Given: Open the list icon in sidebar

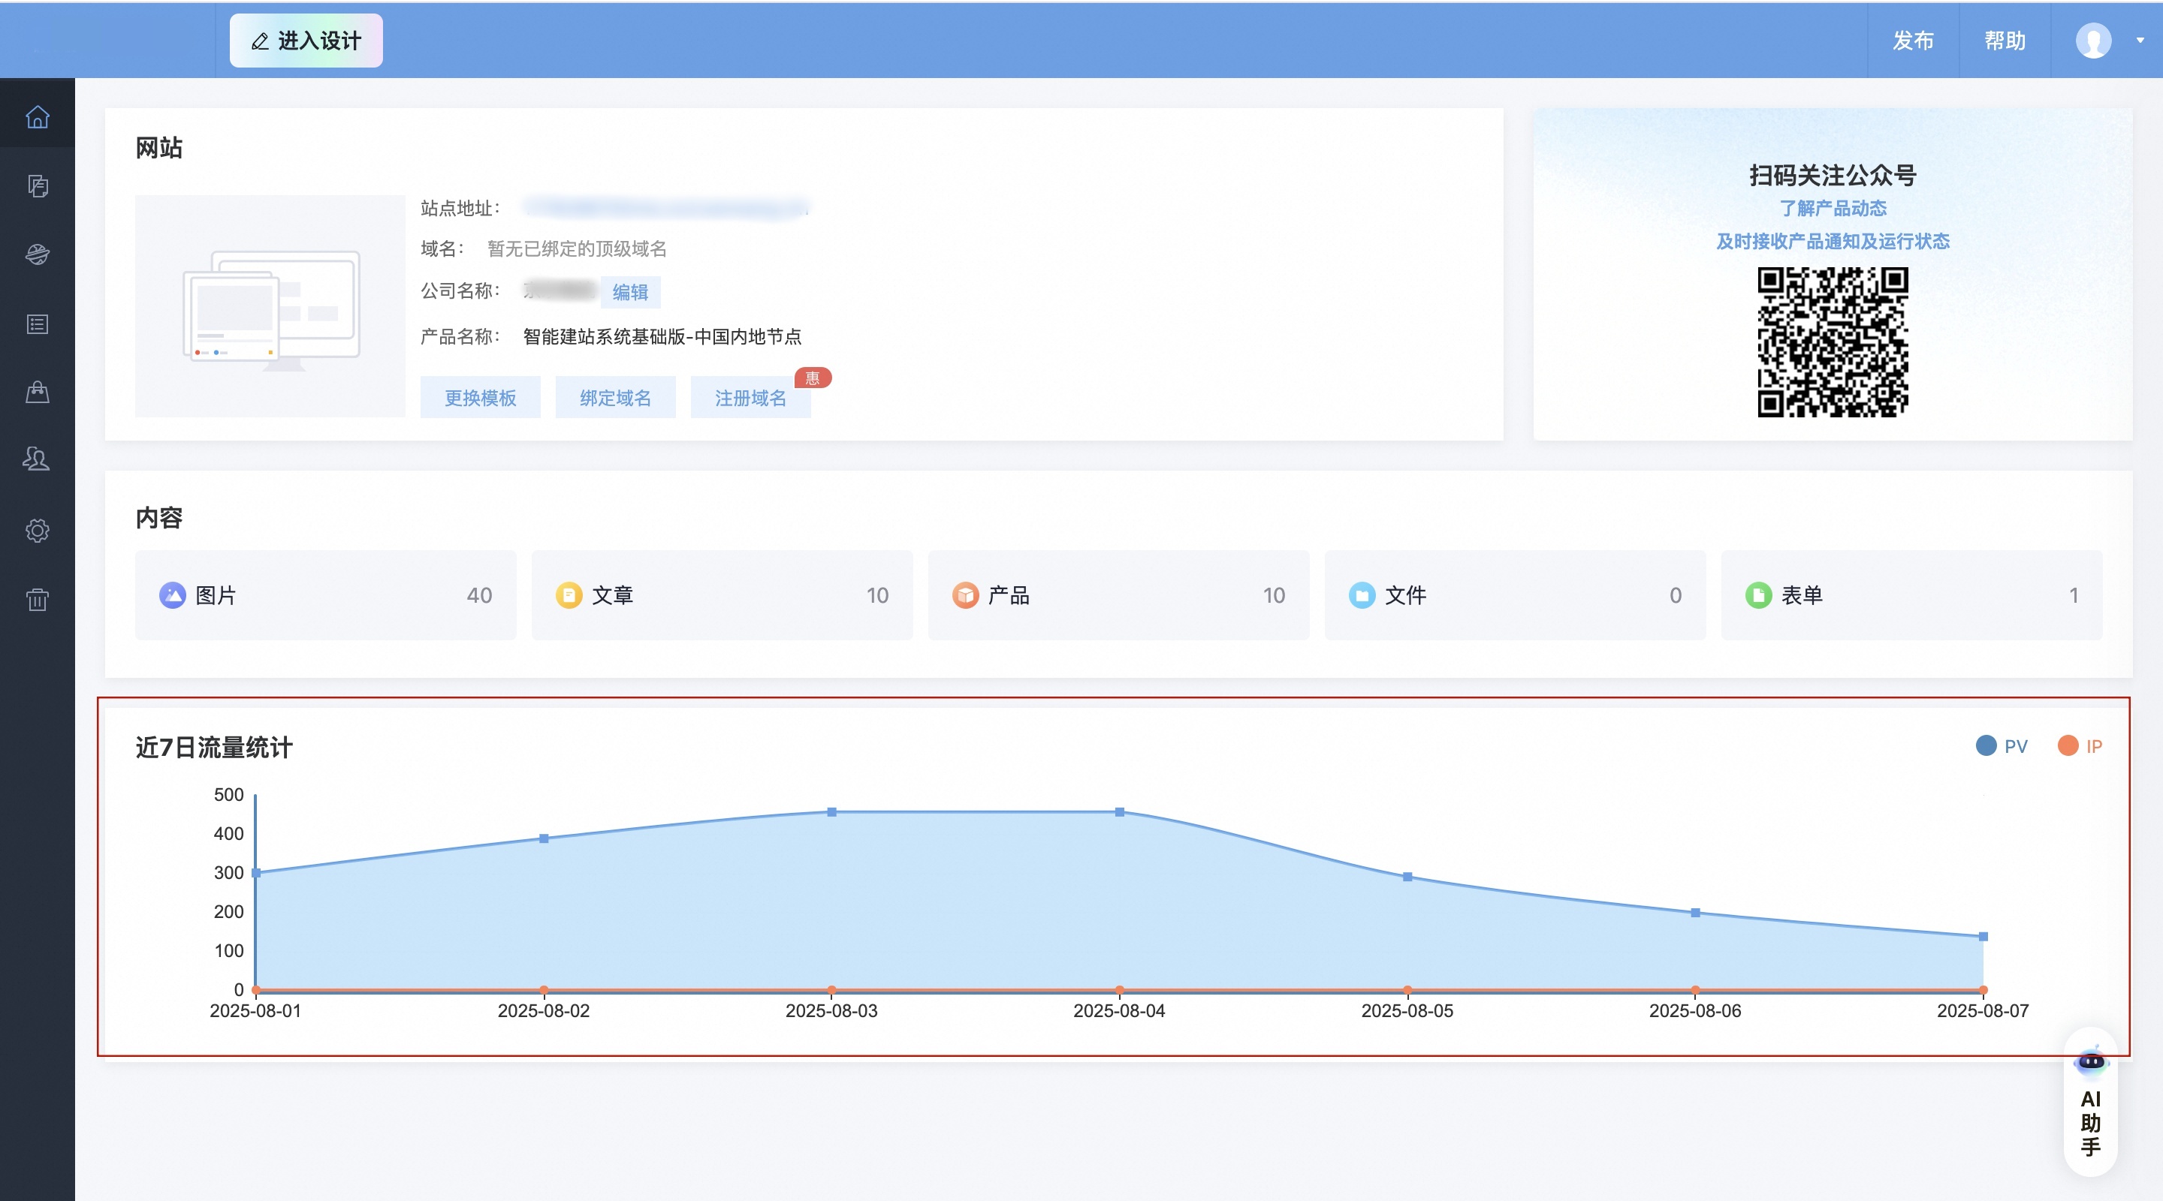Looking at the screenshot, I should 37,324.
